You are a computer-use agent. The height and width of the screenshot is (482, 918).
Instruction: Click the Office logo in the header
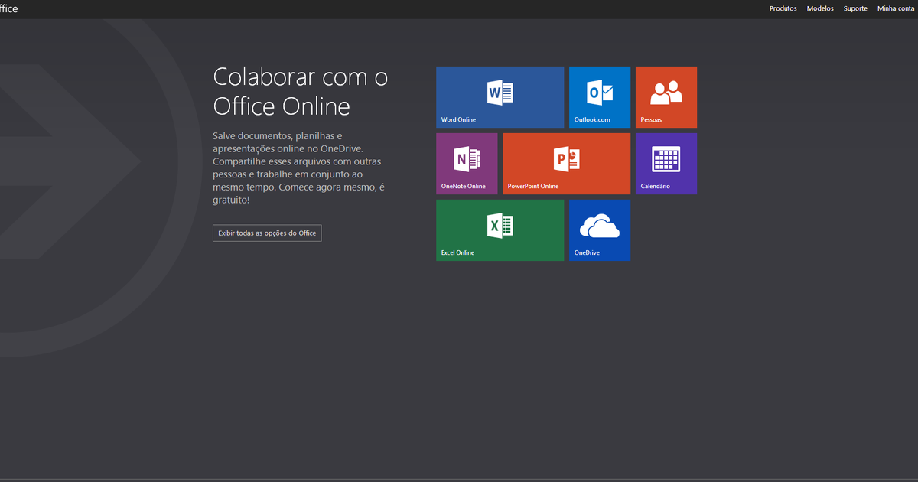tap(8, 8)
